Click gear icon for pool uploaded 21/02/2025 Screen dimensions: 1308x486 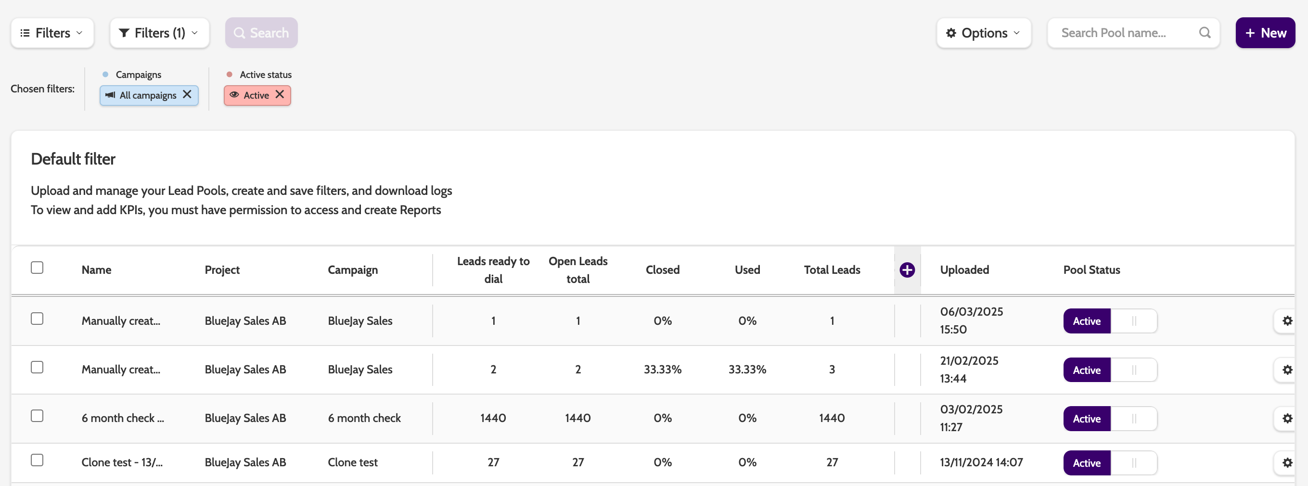(1287, 369)
